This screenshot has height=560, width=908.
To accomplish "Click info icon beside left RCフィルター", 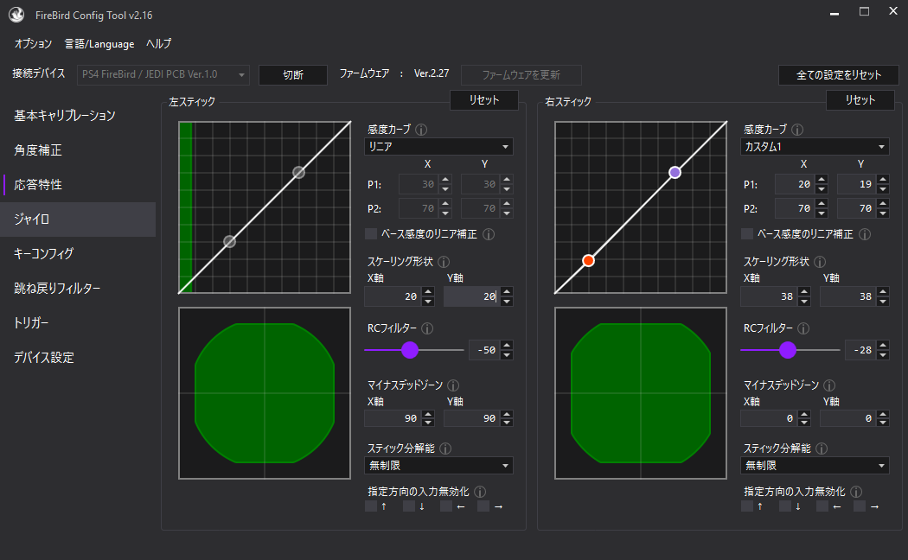I will (427, 328).
